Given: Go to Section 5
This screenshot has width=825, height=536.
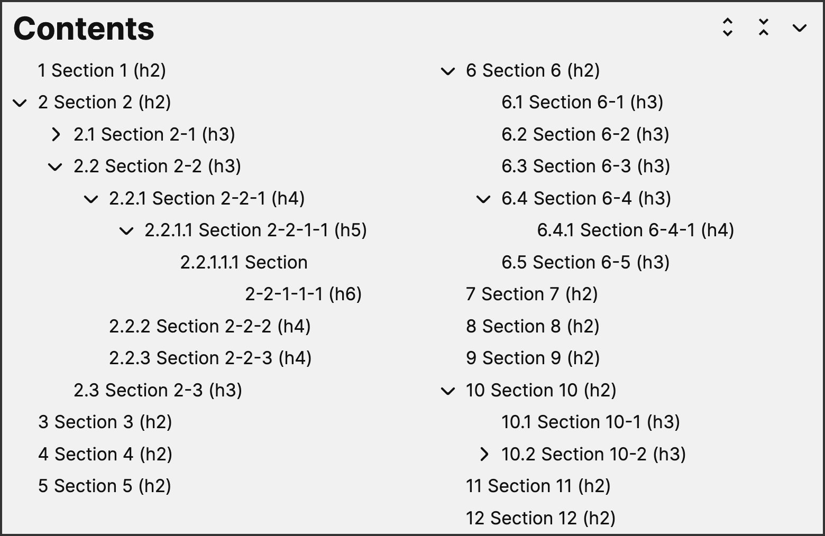Looking at the screenshot, I should (105, 486).
